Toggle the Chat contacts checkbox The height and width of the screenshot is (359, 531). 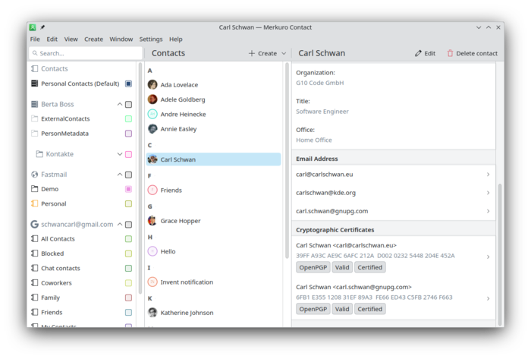point(128,268)
